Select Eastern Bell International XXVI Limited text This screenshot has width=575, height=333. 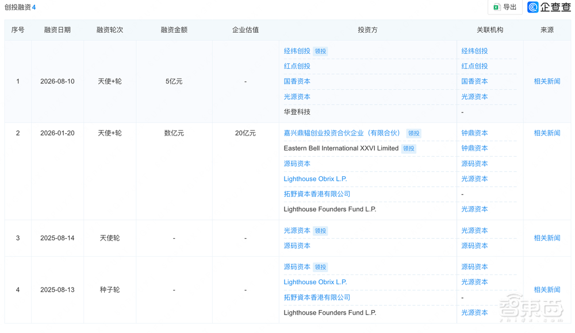point(341,148)
